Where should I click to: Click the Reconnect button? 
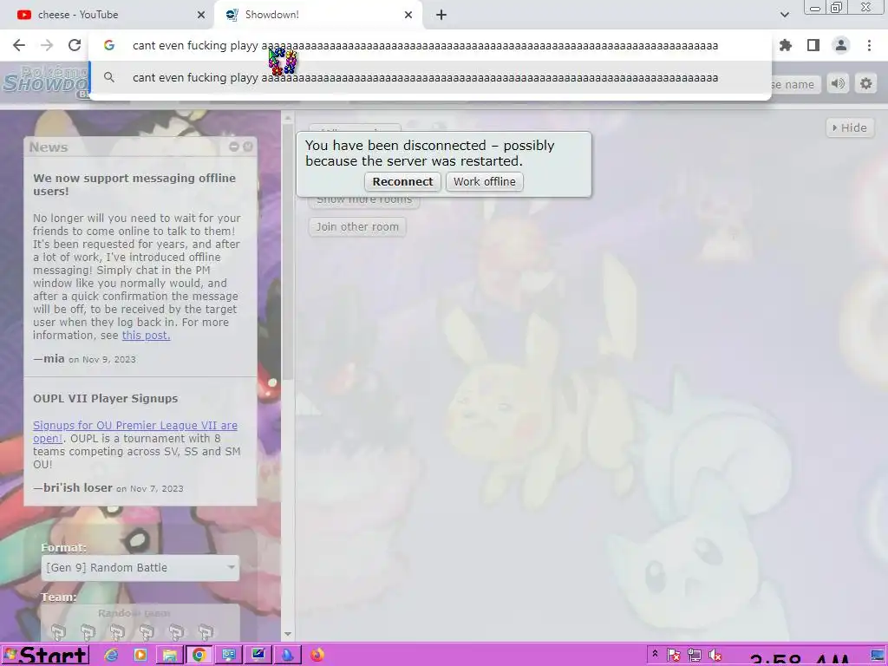click(402, 182)
